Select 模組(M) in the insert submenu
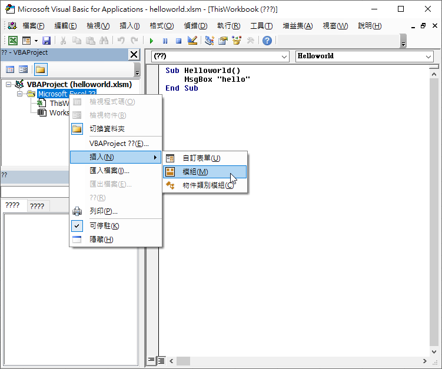 tap(195, 172)
